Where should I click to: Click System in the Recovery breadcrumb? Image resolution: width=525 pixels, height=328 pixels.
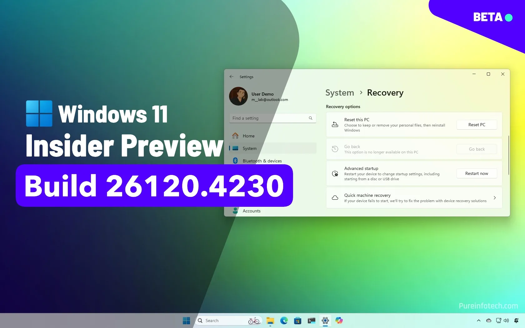point(339,92)
